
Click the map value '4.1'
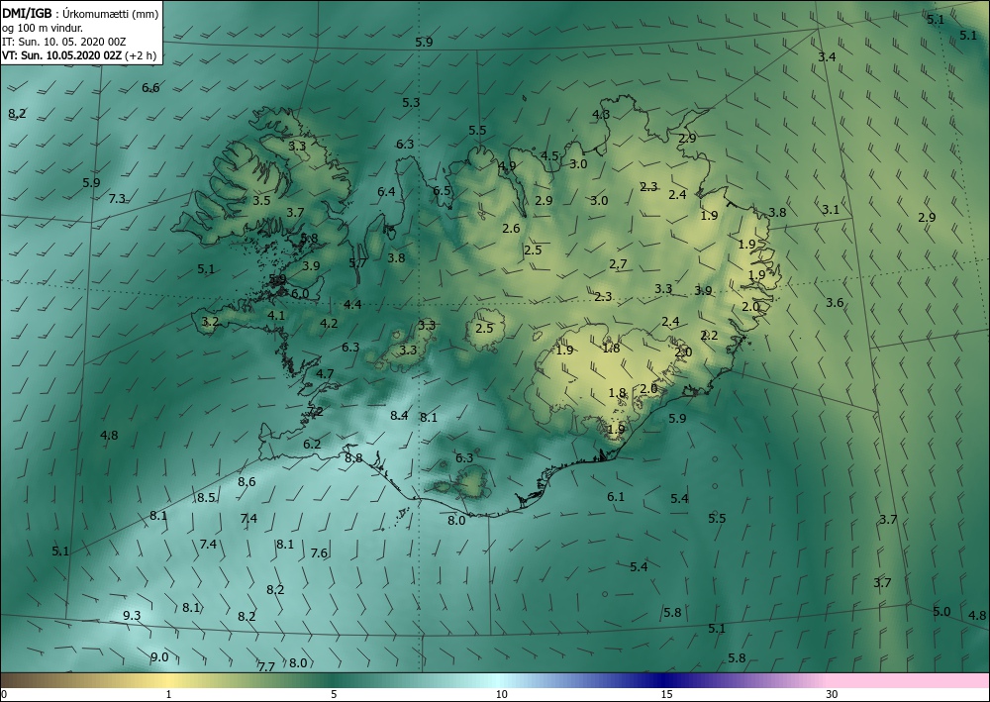click(276, 316)
